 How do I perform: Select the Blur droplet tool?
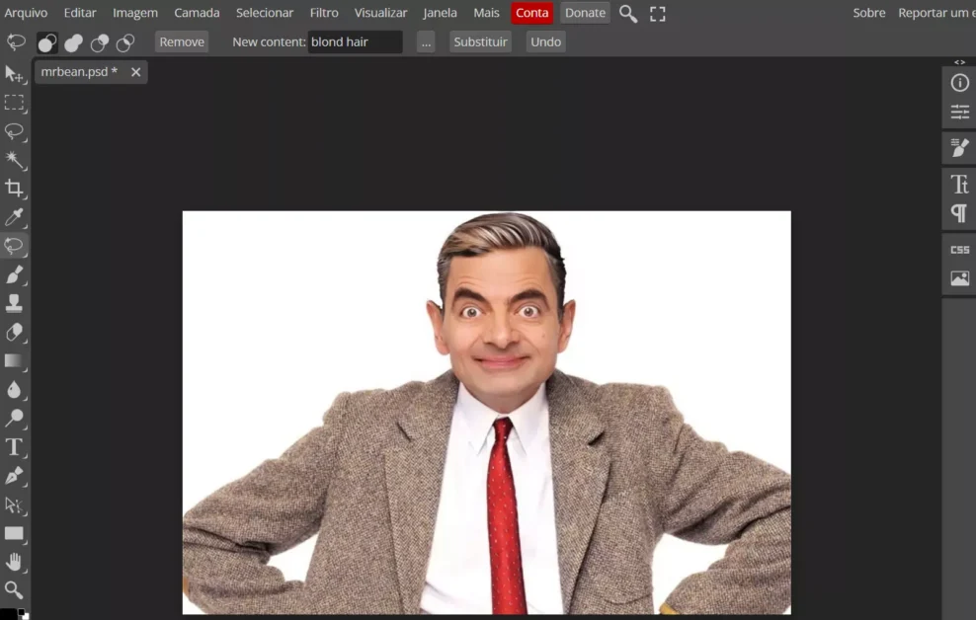click(x=14, y=389)
